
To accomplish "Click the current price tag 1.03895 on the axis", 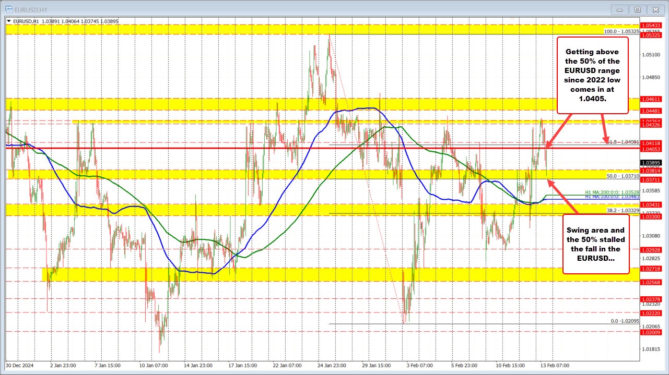I will [x=651, y=163].
